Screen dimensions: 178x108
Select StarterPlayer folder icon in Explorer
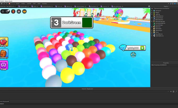click(x=154, y=30)
